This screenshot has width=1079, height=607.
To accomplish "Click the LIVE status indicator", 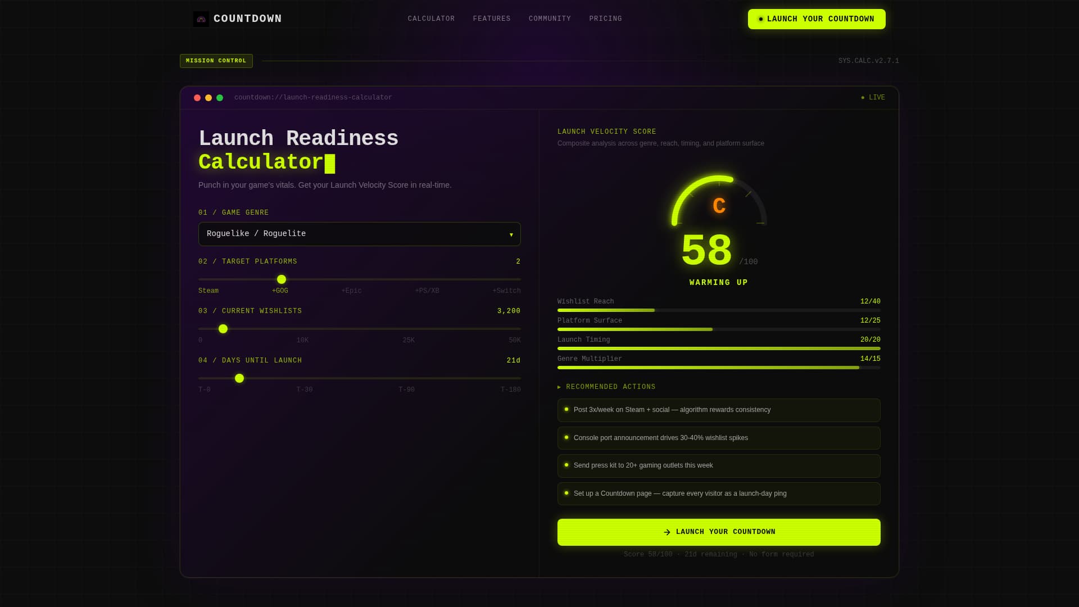I will tap(873, 98).
